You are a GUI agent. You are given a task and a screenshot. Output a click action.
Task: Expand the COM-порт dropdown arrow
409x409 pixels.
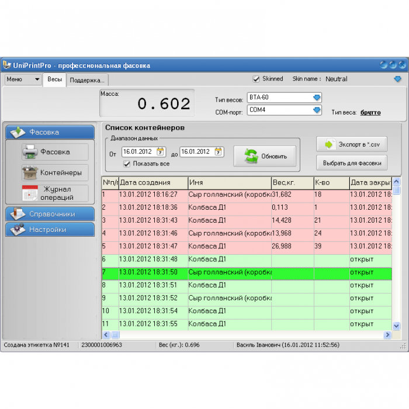click(x=317, y=110)
